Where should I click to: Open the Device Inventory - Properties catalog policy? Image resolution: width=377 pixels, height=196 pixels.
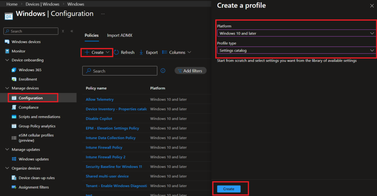click(116, 109)
